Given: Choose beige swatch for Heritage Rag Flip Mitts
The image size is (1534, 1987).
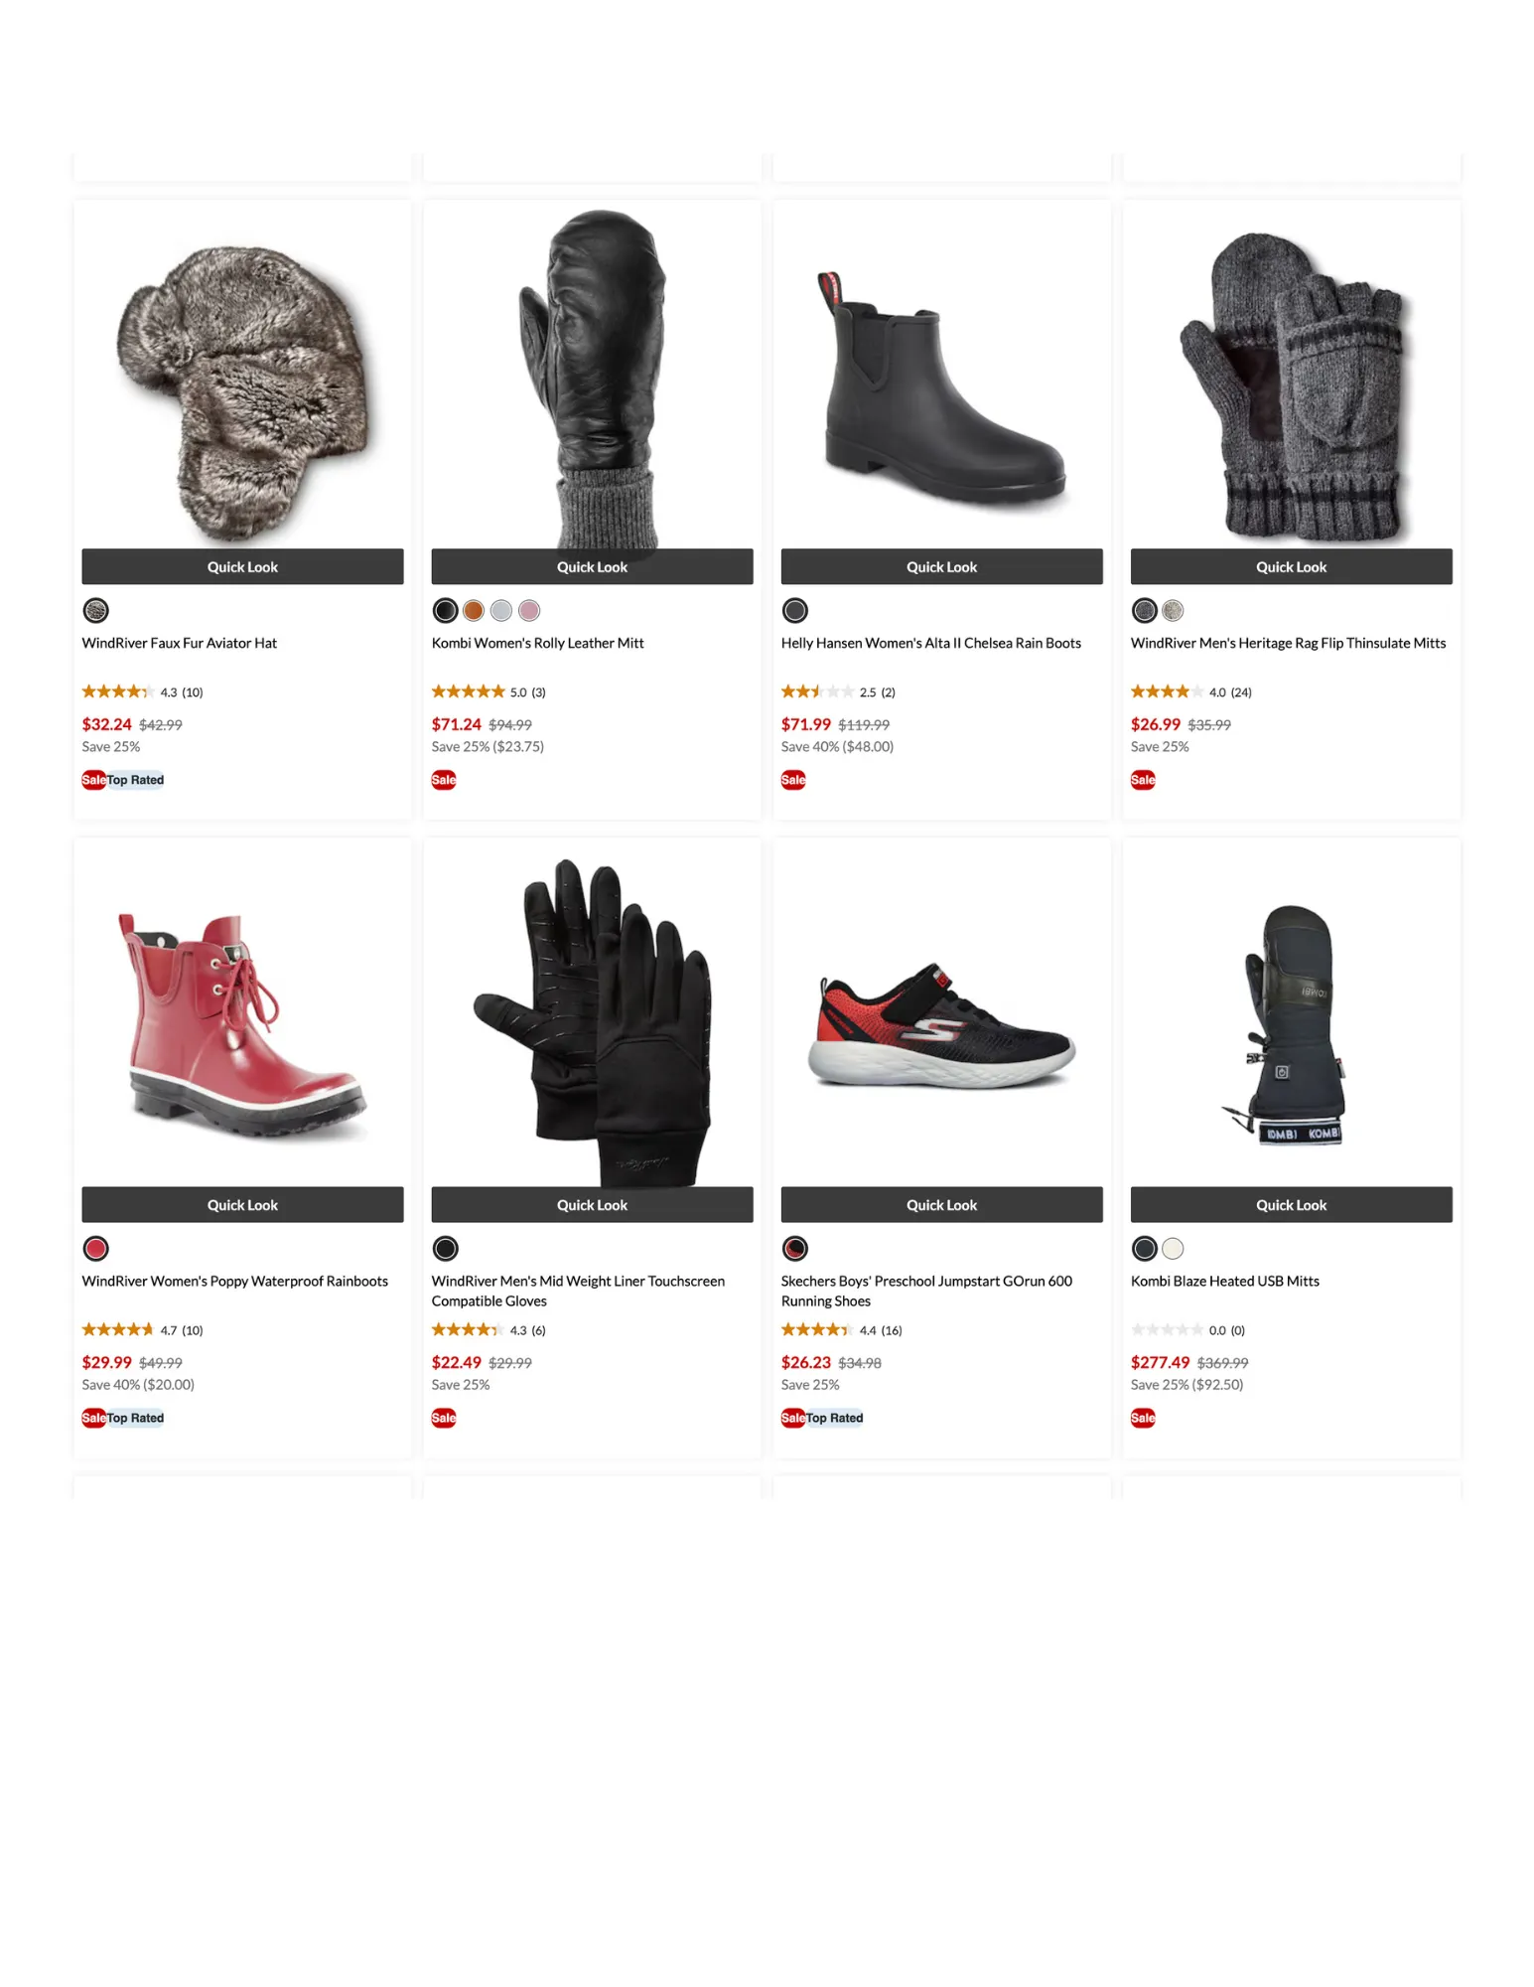Looking at the screenshot, I should (1173, 610).
